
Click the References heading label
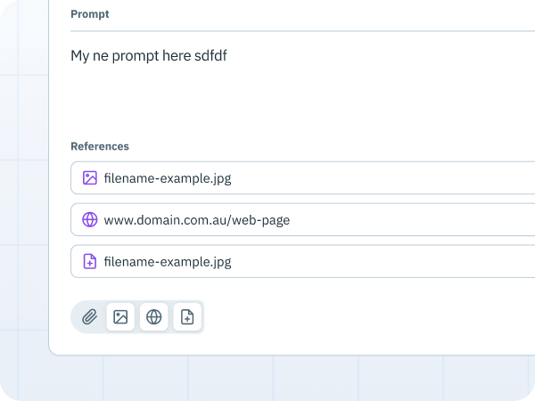[x=100, y=146]
